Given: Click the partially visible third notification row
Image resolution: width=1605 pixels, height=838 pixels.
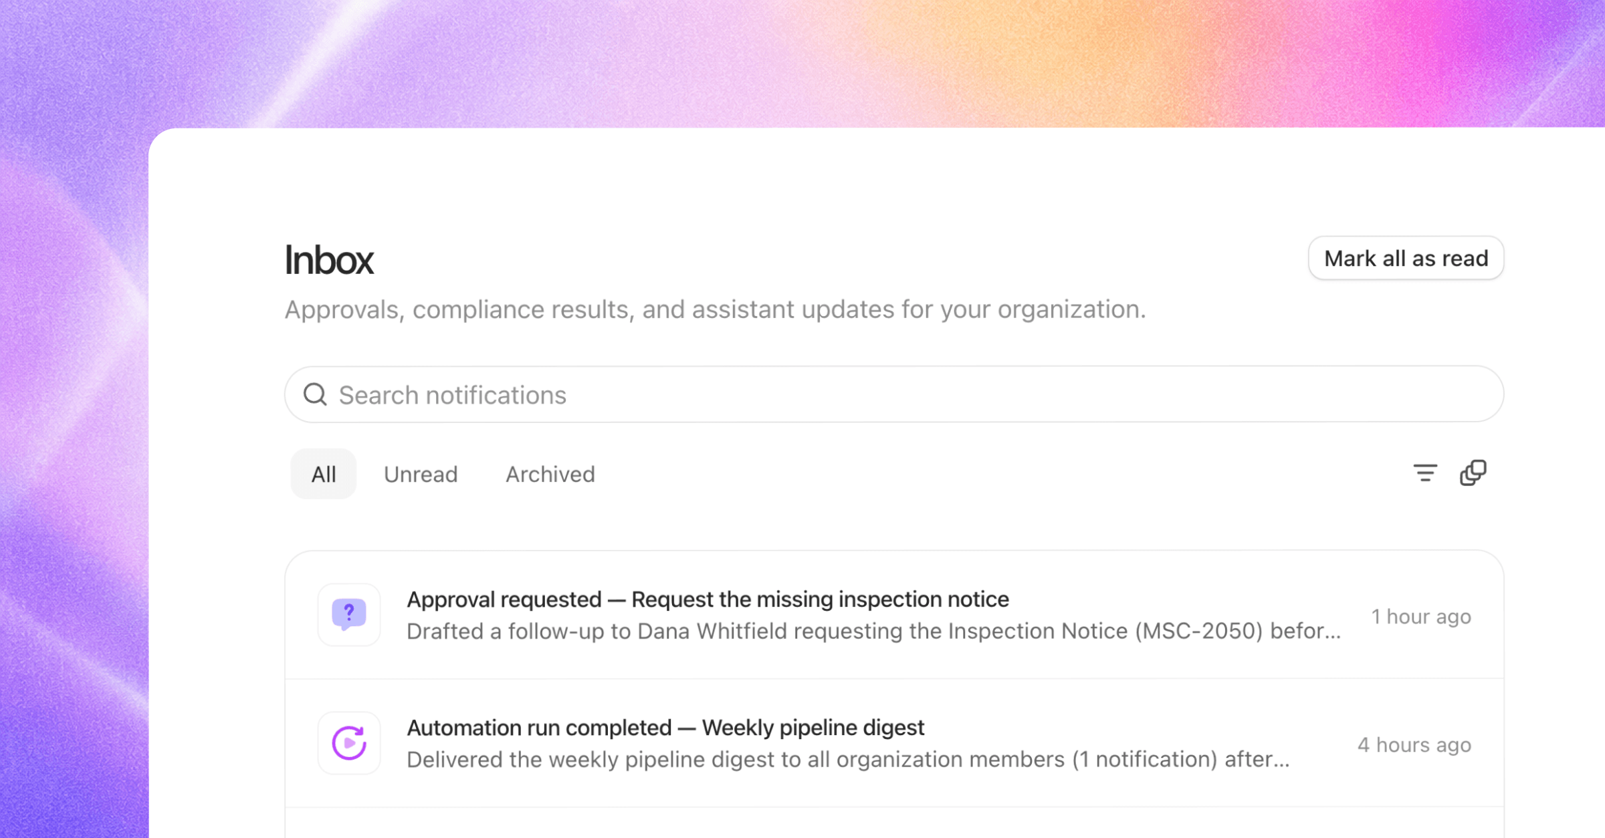Looking at the screenshot, I should click(x=895, y=823).
